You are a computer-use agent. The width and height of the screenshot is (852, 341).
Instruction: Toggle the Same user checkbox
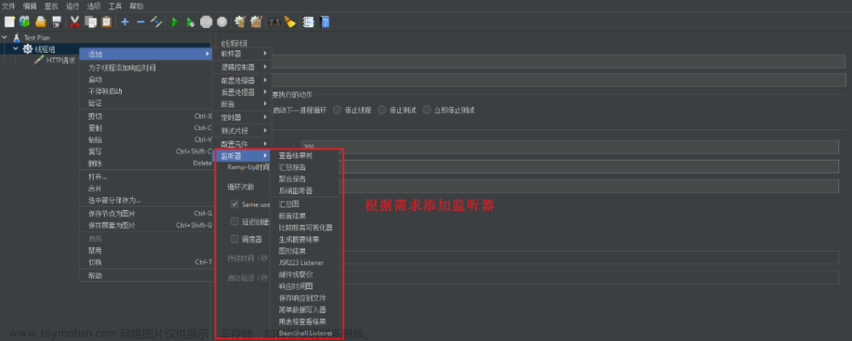(235, 204)
